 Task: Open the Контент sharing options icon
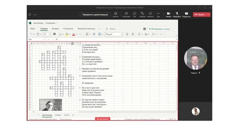point(115,15)
